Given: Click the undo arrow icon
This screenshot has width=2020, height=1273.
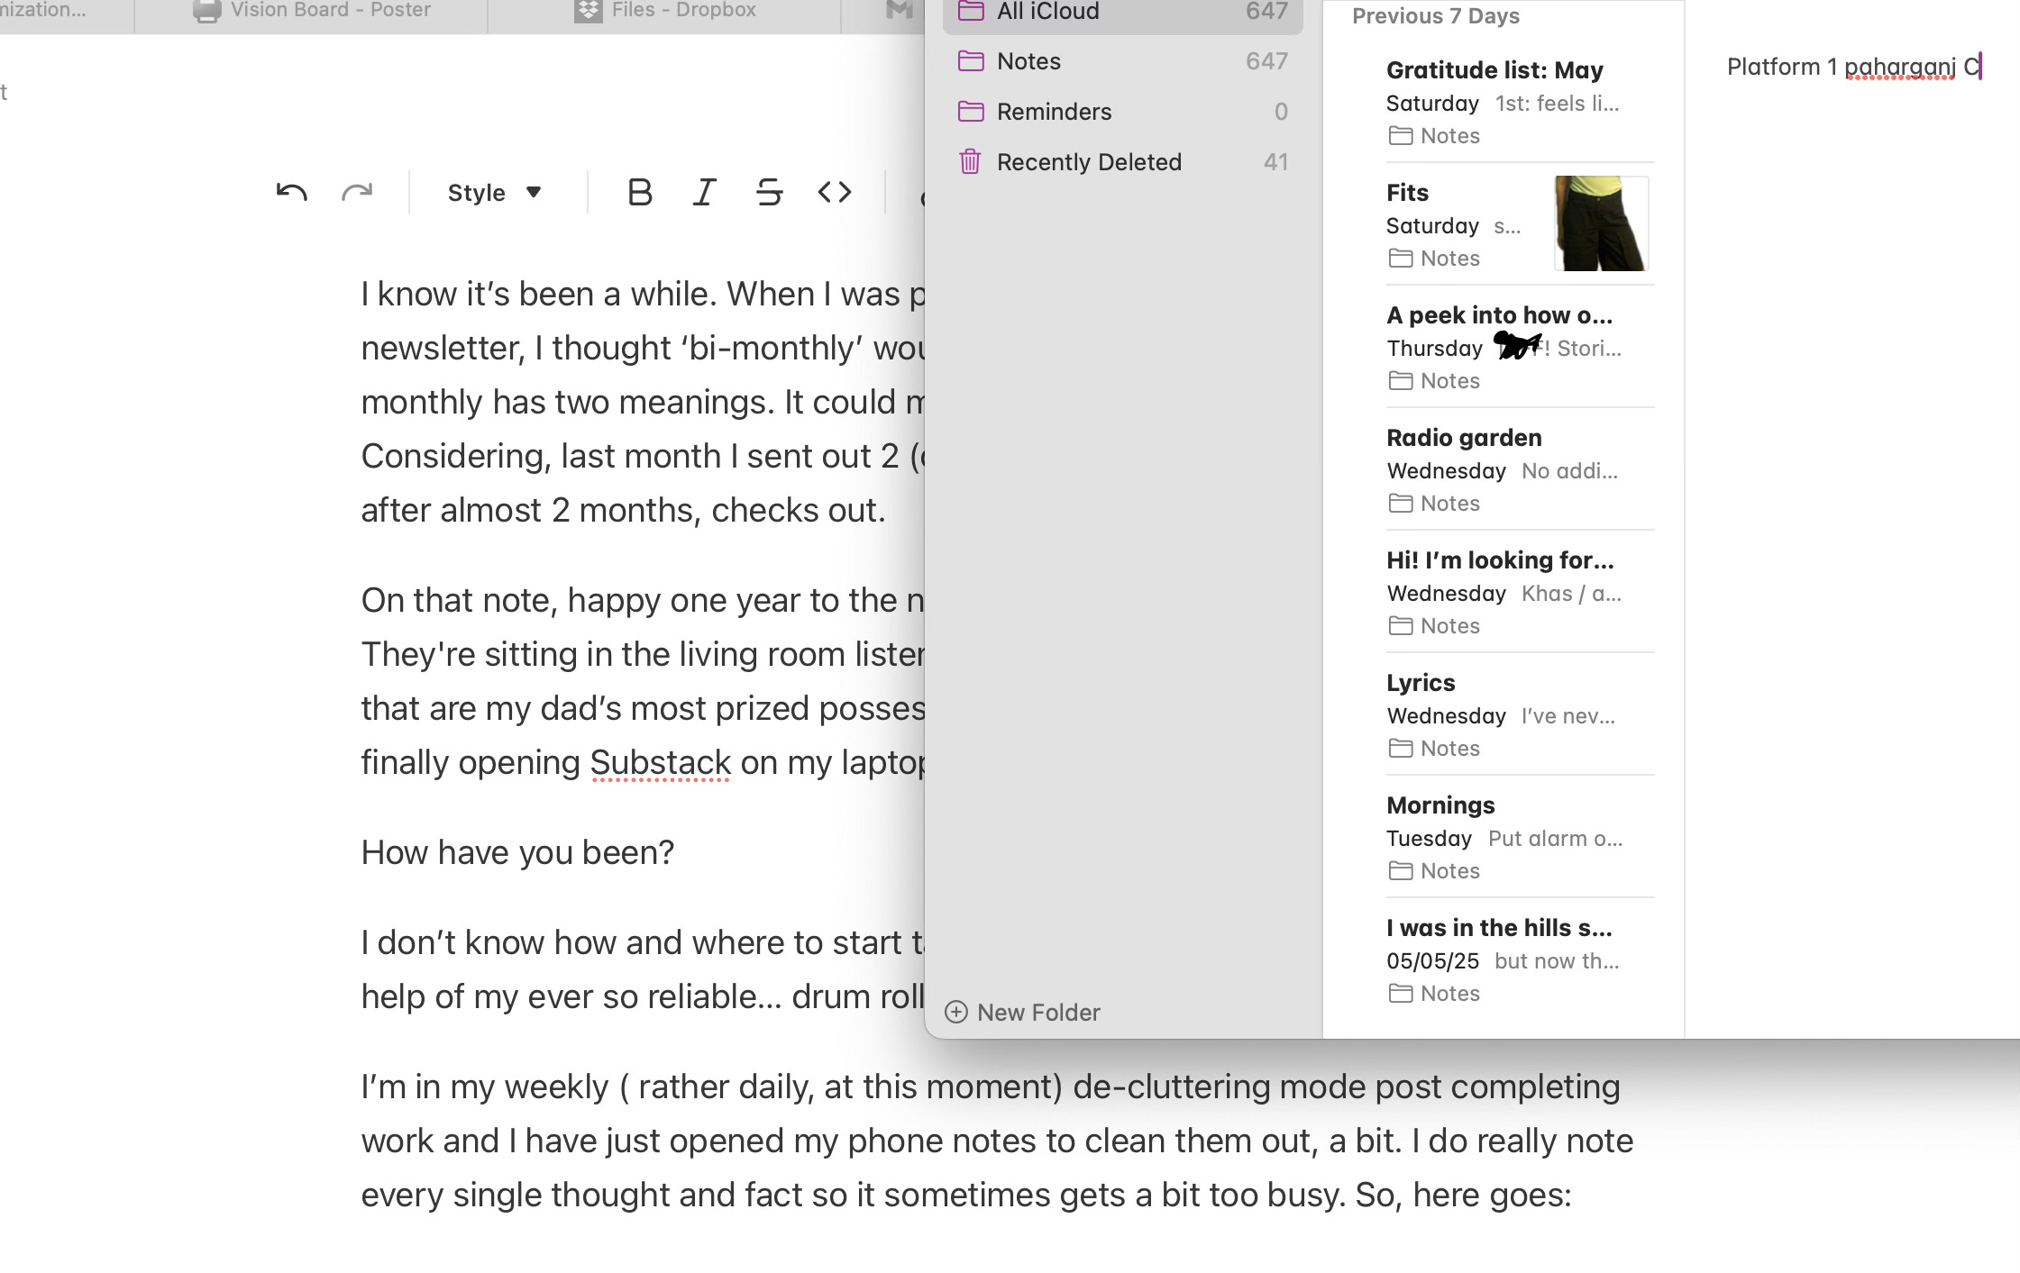Looking at the screenshot, I should (x=291, y=192).
